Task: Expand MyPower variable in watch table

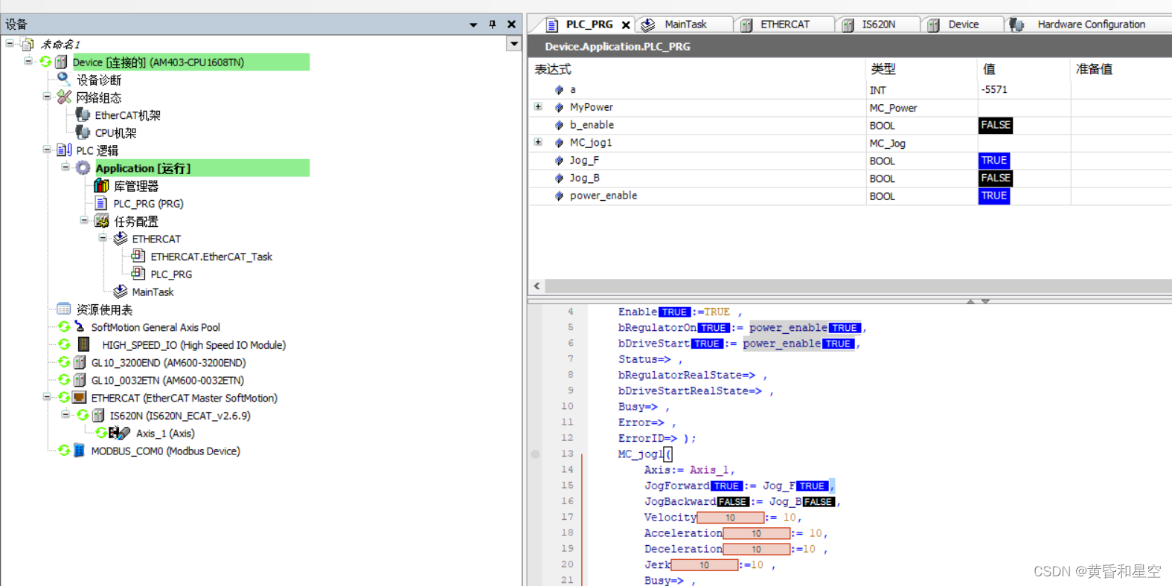Action: [538, 107]
